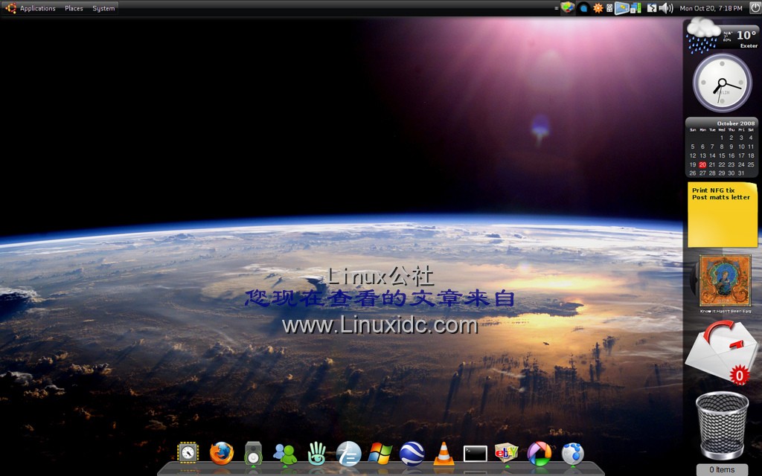Select date 31 in the calendar
This screenshot has height=476, width=762.
click(741, 173)
